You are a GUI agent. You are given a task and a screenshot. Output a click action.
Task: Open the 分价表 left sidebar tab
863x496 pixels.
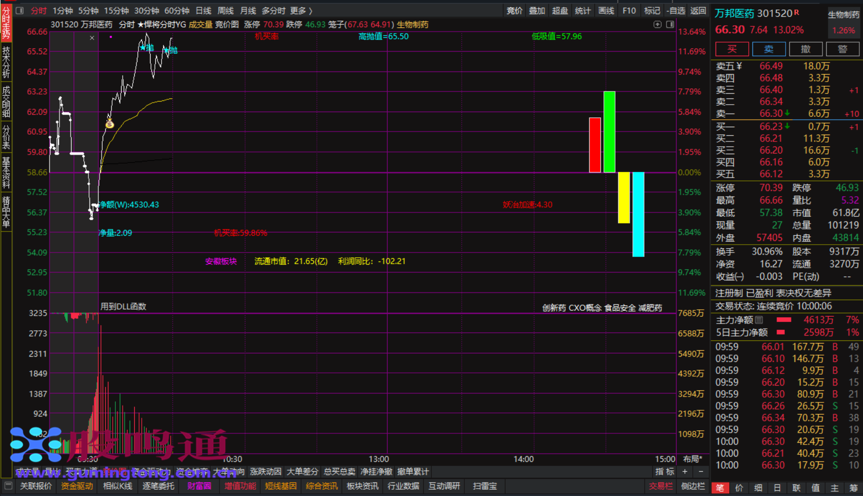pos(6,137)
